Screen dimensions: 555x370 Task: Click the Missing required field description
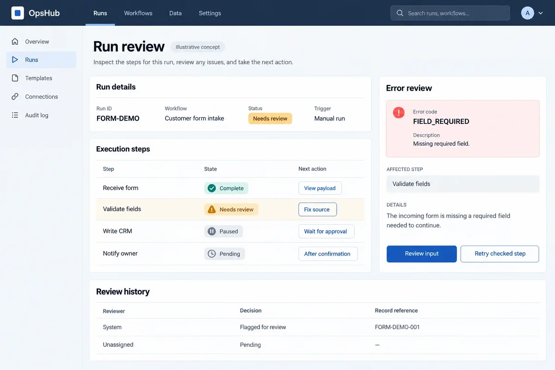tap(441, 144)
